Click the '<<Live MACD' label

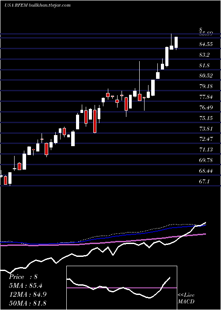click(186, 298)
